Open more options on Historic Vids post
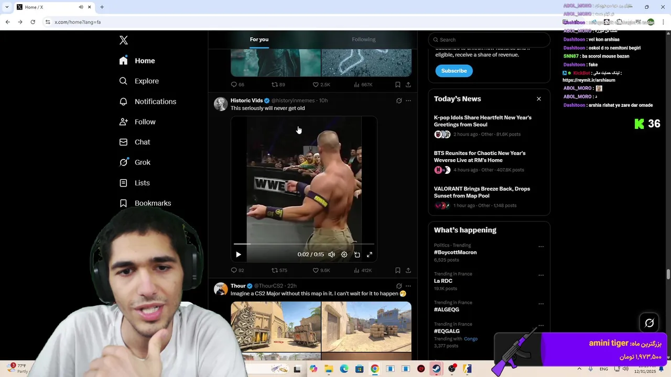671x377 pixels. click(x=408, y=101)
